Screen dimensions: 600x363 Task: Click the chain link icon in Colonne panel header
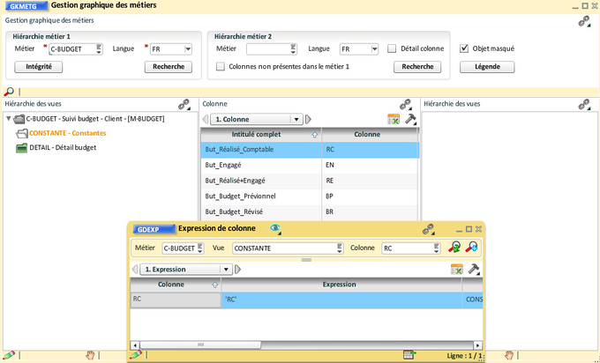[406, 104]
